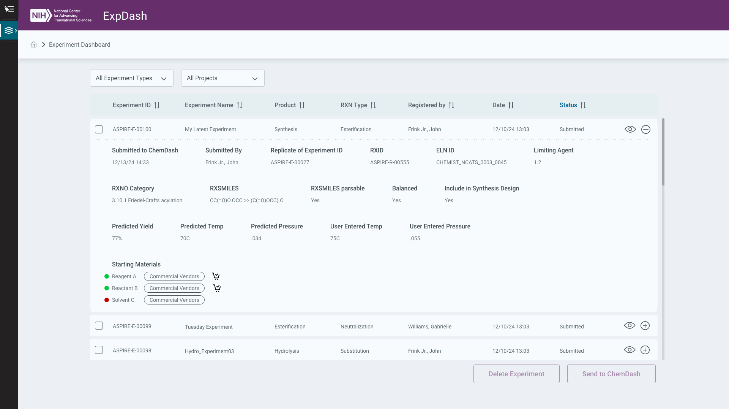View ASPIRE-E-00098 with eye icon
Screen dimensions: 729x409
[630, 350]
